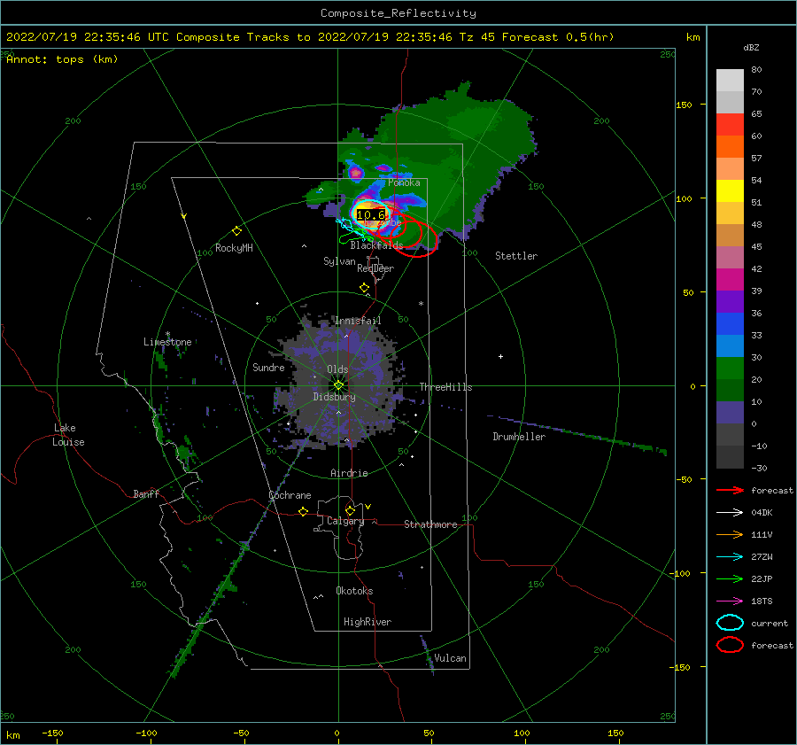Select the yellow diamond marker south of RedDeer
Image resolution: width=797 pixels, height=745 pixels.
click(365, 288)
